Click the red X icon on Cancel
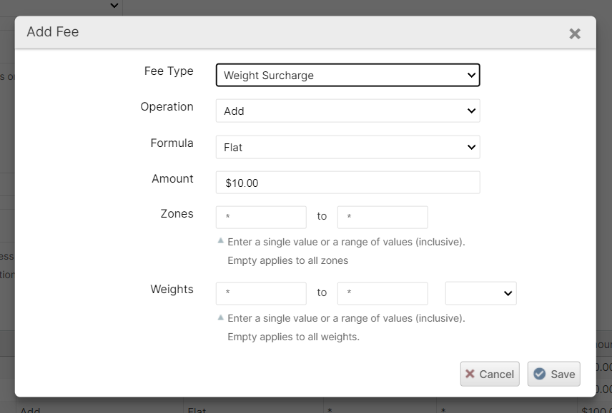 (470, 374)
